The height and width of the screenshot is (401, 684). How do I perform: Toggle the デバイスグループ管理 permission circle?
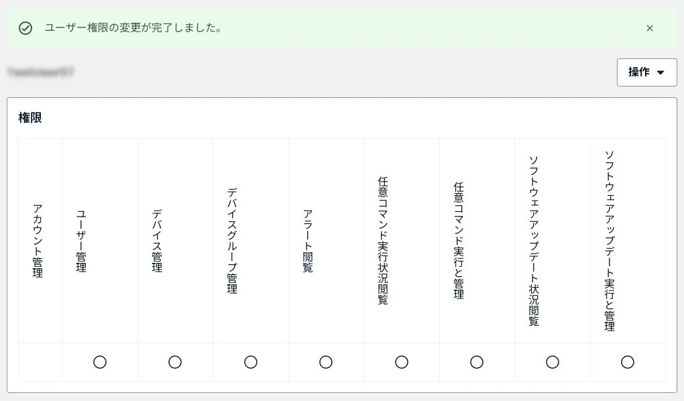point(250,362)
